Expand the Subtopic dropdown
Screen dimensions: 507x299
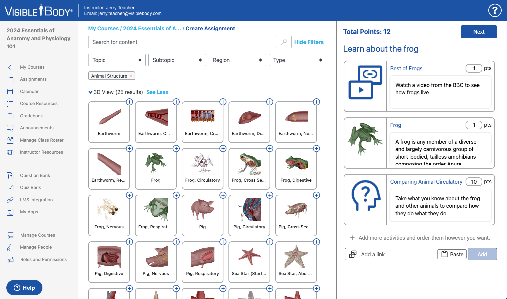click(177, 60)
